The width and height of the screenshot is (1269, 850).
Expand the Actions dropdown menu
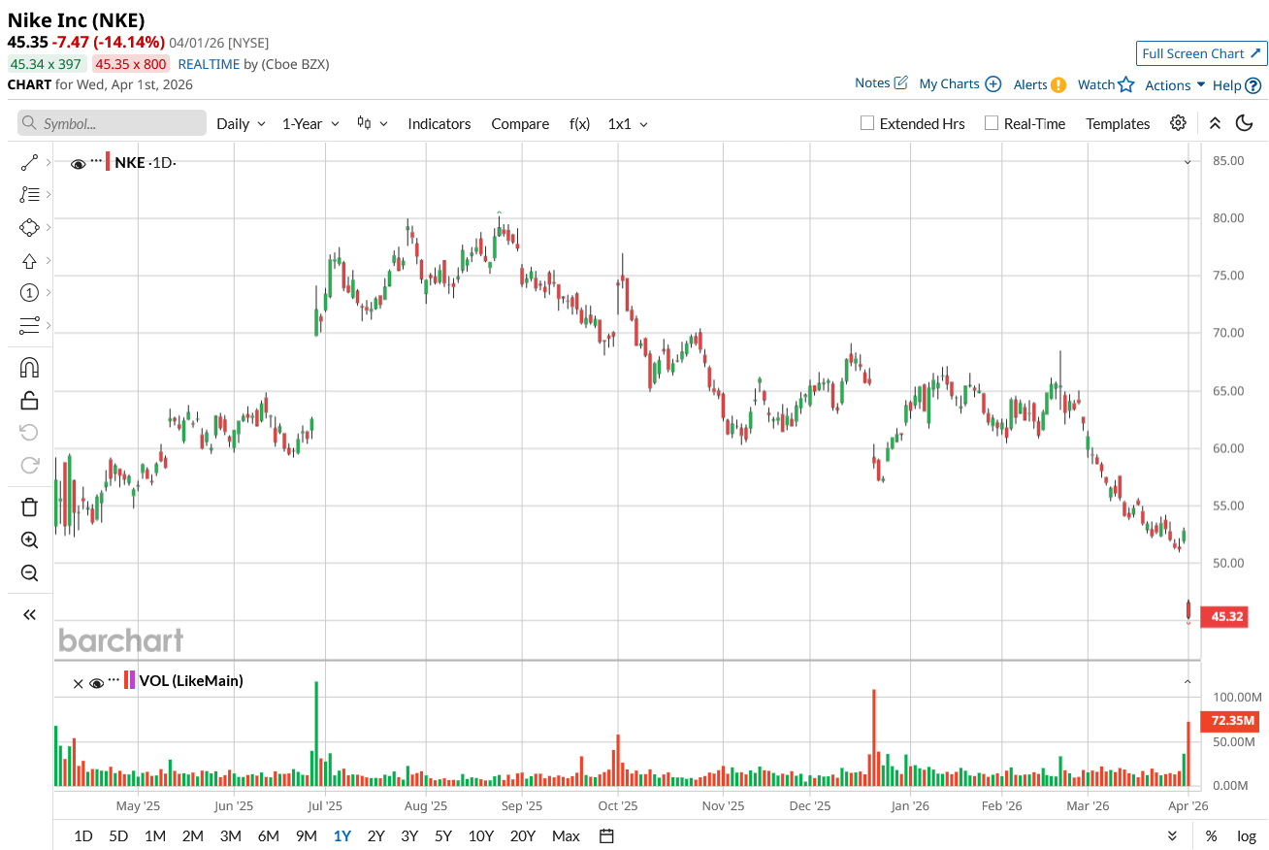tap(1175, 84)
